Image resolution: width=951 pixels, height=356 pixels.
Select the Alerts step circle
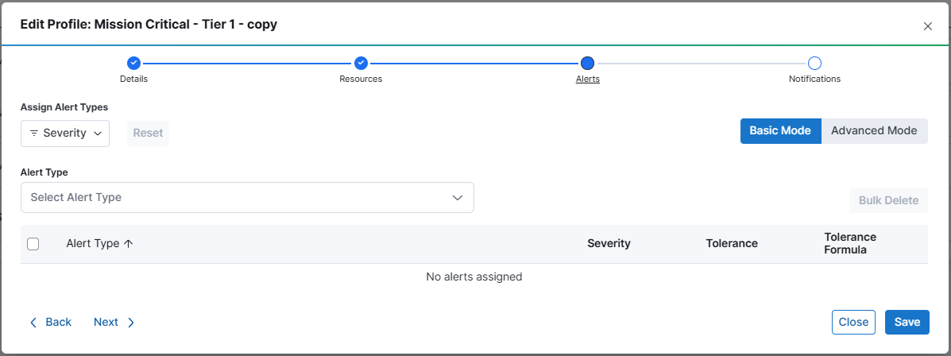pos(587,63)
